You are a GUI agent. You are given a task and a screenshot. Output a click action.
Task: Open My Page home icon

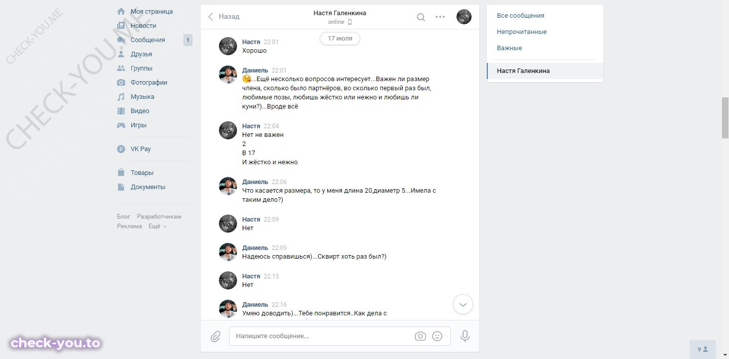[121, 11]
